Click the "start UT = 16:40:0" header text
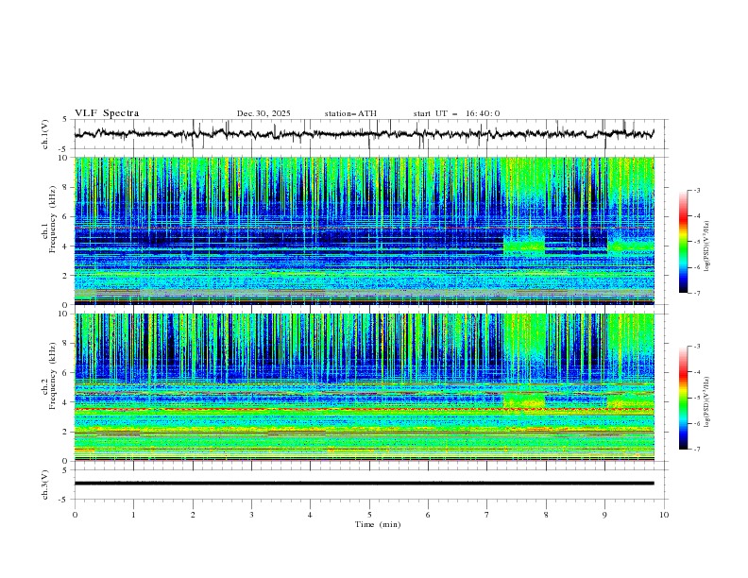 [x=456, y=113]
